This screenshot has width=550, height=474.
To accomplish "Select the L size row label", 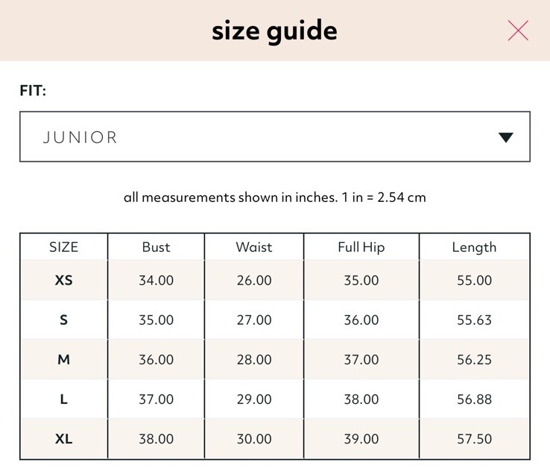I will tap(63, 399).
